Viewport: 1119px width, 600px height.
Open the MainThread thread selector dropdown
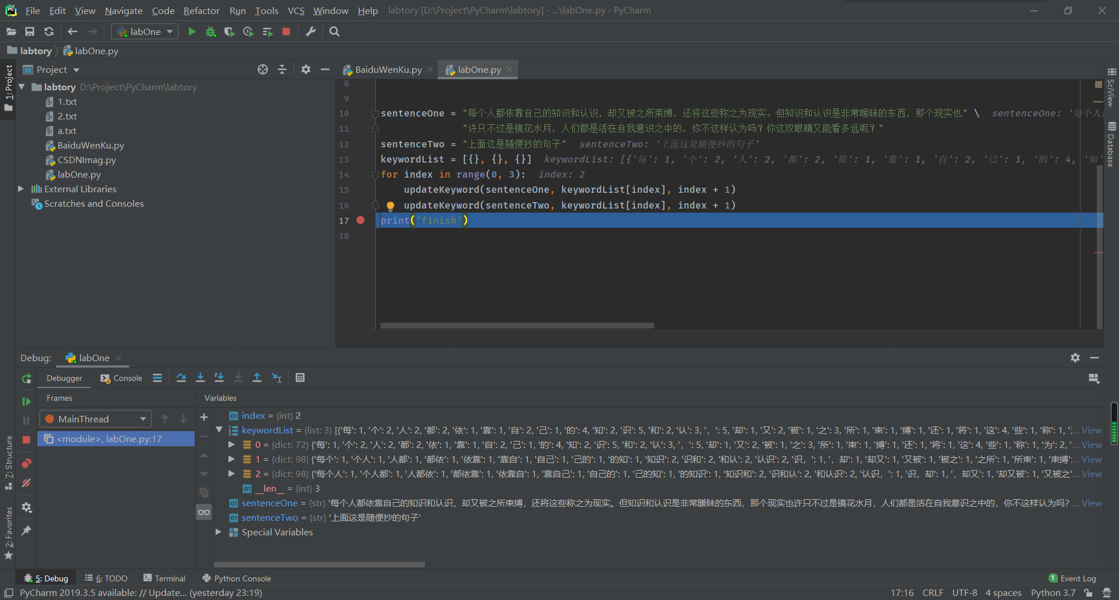pyautogui.click(x=96, y=419)
